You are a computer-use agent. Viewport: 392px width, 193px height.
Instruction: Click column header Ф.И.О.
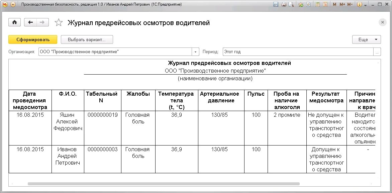click(x=68, y=100)
